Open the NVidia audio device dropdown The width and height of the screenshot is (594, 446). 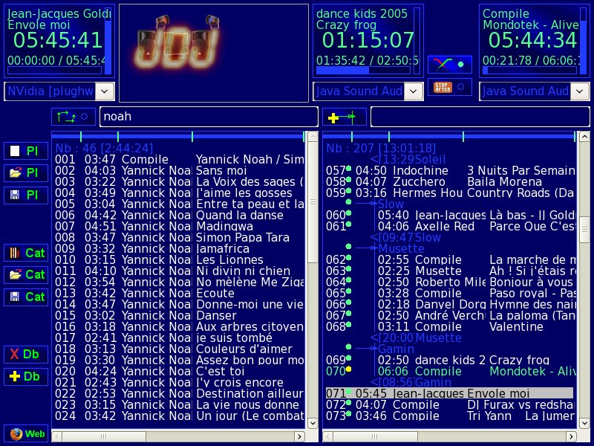pos(105,91)
